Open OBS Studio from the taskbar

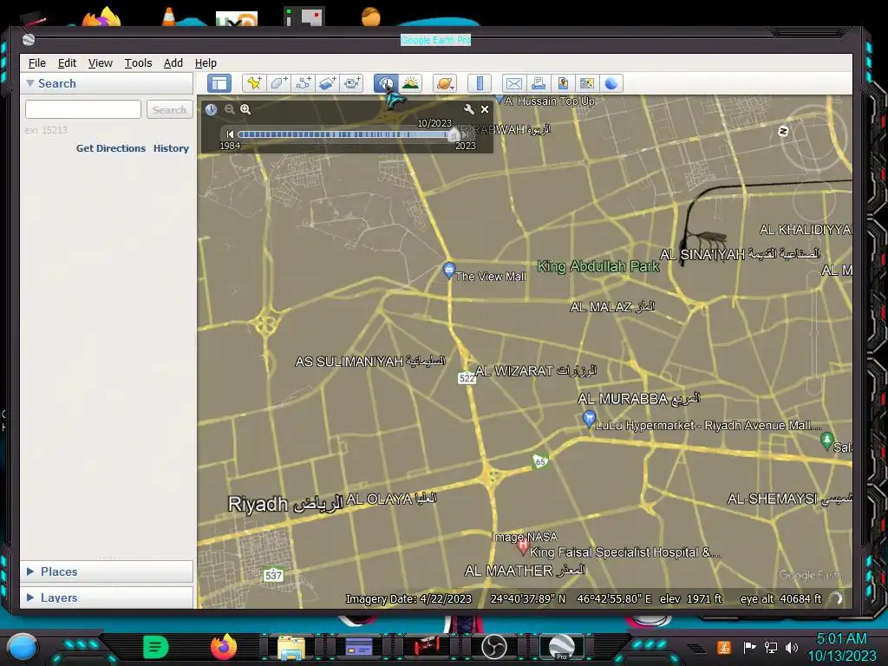pos(493,647)
